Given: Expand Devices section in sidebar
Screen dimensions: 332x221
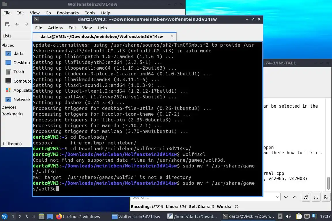Looking at the screenshot, I should pos(9,107).
